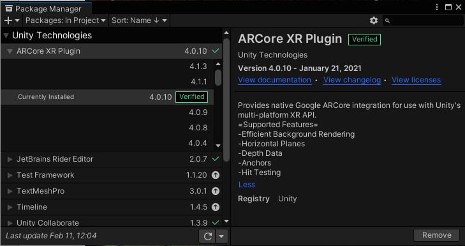Image resolution: width=465 pixels, height=246 pixels.
Task: Expand the JetBrains Rider Editor package
Action: pyautogui.click(x=10, y=159)
